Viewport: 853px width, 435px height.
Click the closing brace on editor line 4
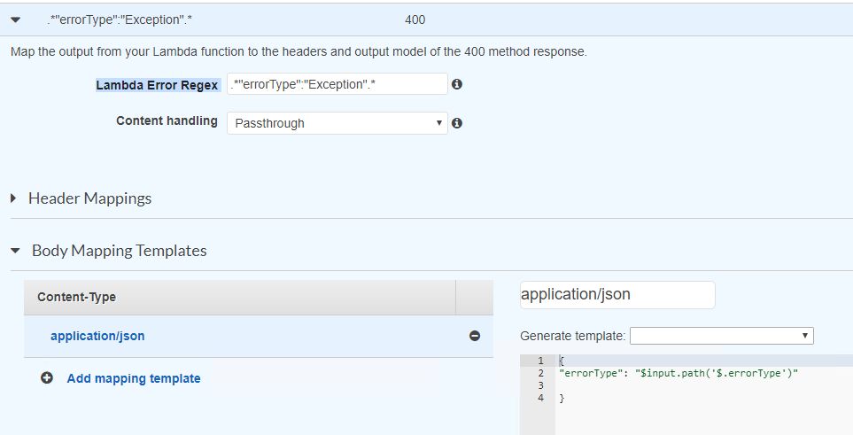coord(562,398)
